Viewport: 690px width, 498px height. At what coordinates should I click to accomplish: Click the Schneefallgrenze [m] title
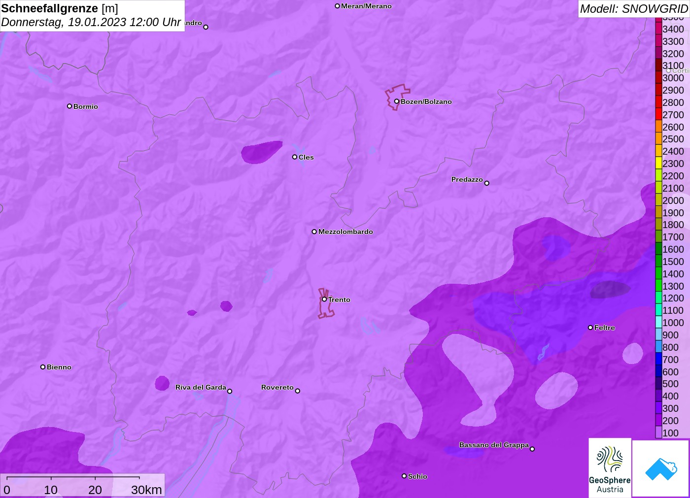coord(60,8)
